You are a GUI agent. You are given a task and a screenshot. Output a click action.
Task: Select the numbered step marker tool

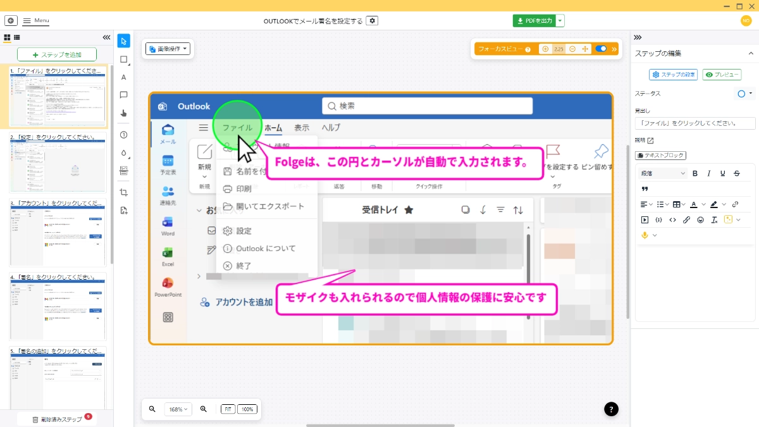tap(124, 135)
